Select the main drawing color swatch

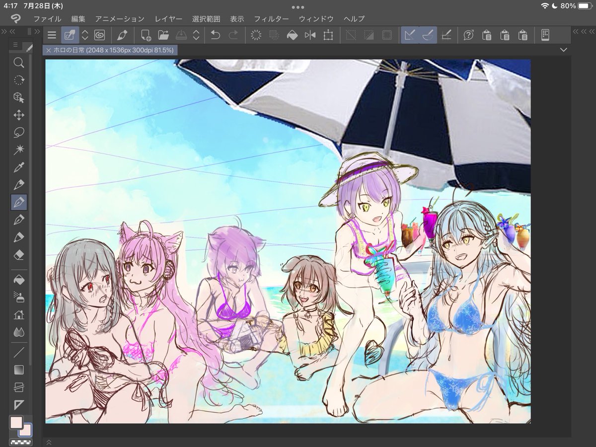coord(16,423)
